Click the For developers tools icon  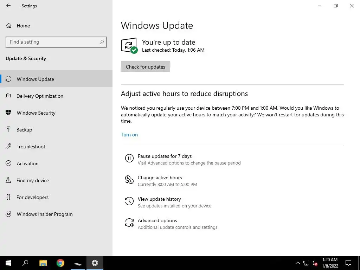point(8,197)
